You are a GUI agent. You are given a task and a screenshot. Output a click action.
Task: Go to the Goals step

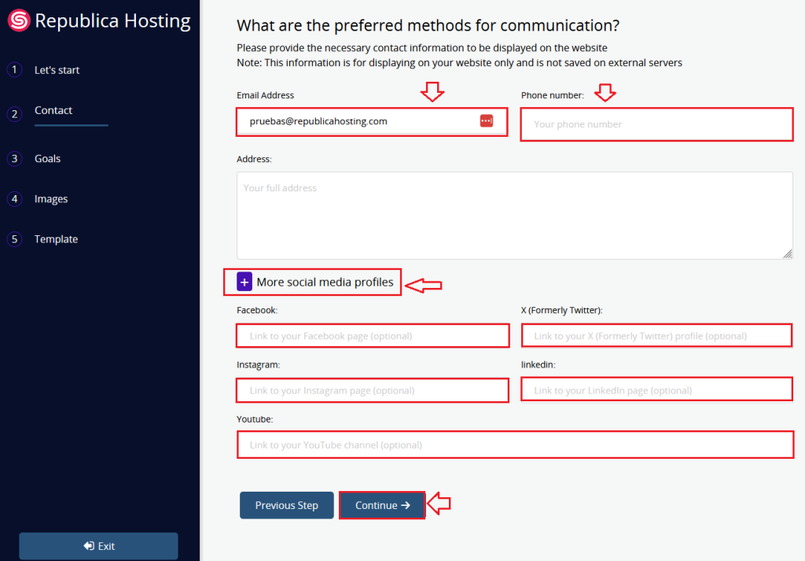[x=47, y=159]
